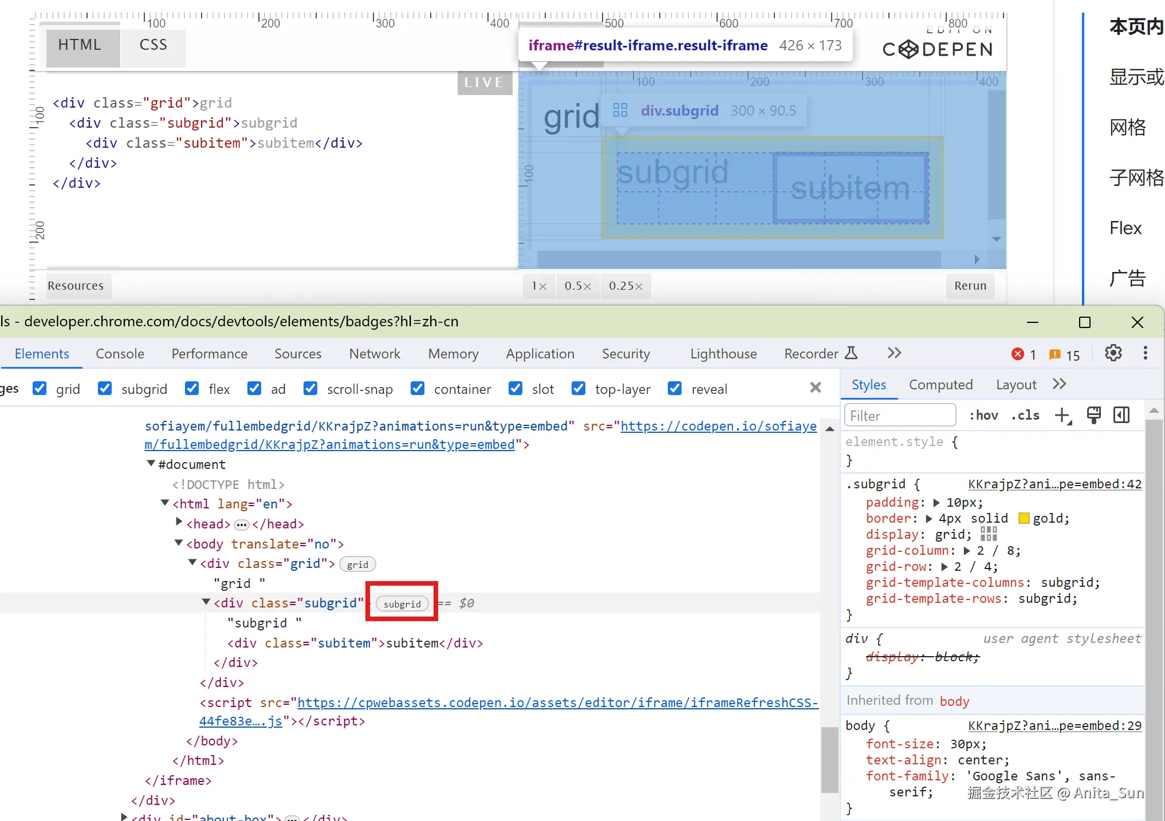Set CodePen zoom to 1×
Screen dimensions: 1165x821
point(539,285)
